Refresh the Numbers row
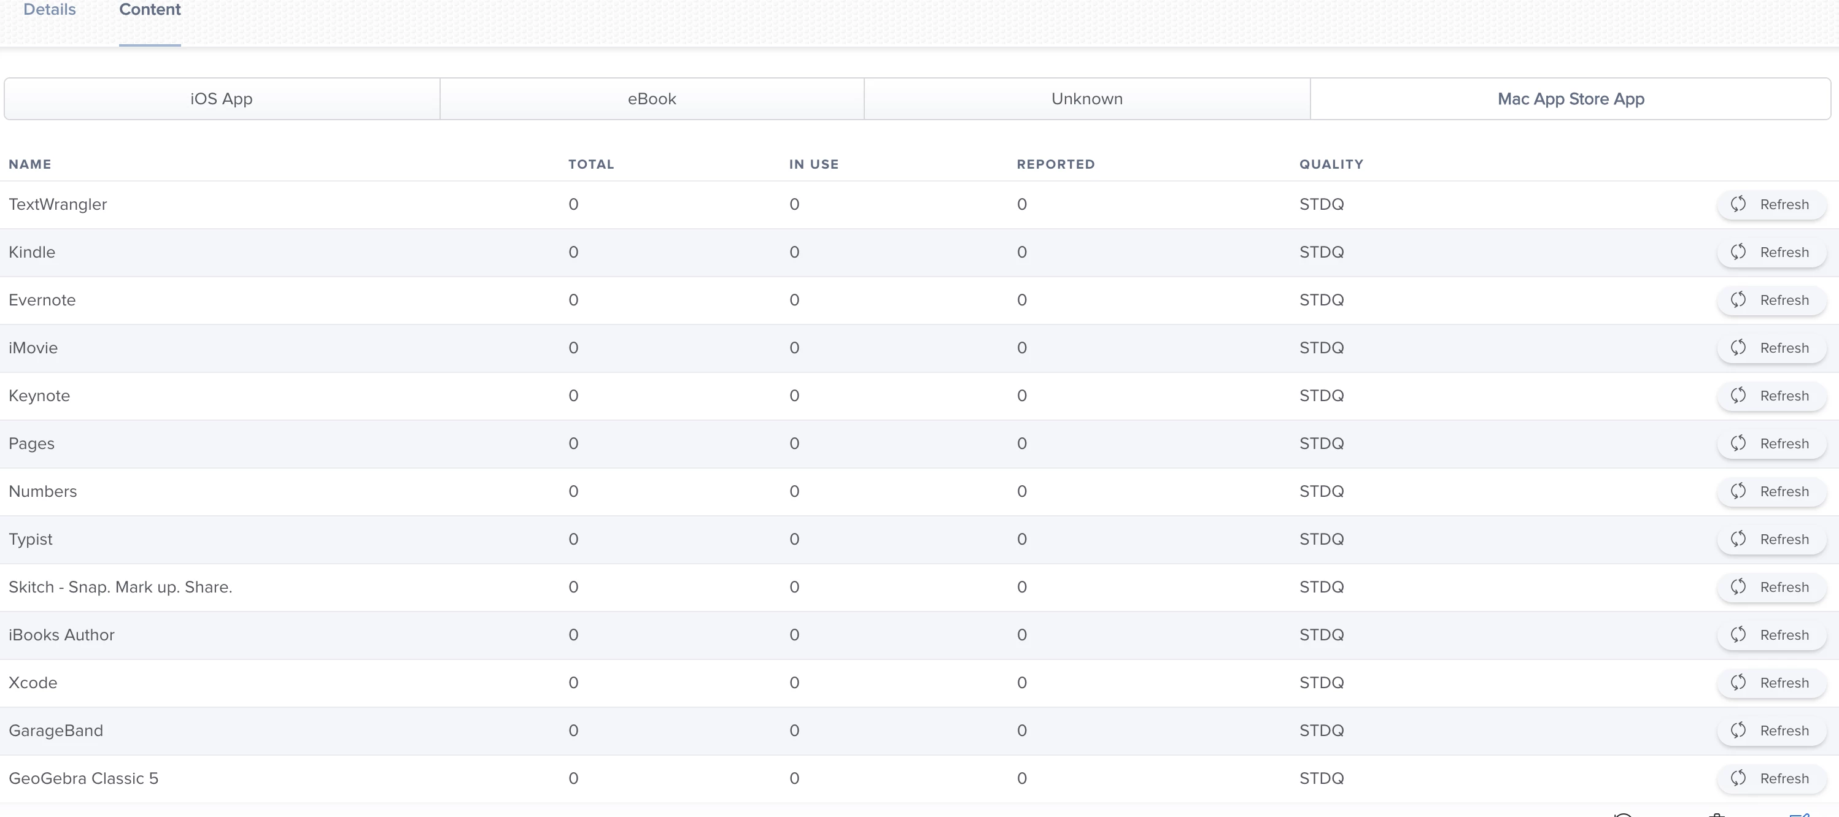Image resolution: width=1839 pixels, height=817 pixels. (x=1771, y=492)
